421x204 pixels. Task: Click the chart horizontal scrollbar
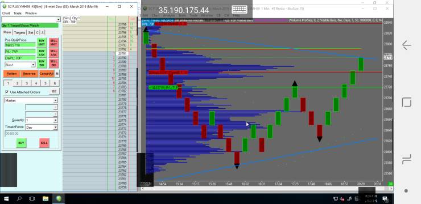click(265, 189)
